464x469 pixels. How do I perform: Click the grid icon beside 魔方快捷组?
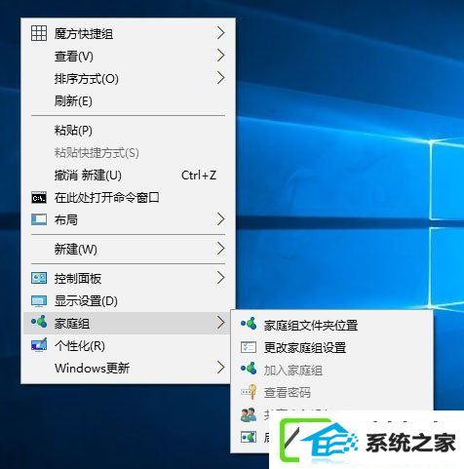point(39,33)
